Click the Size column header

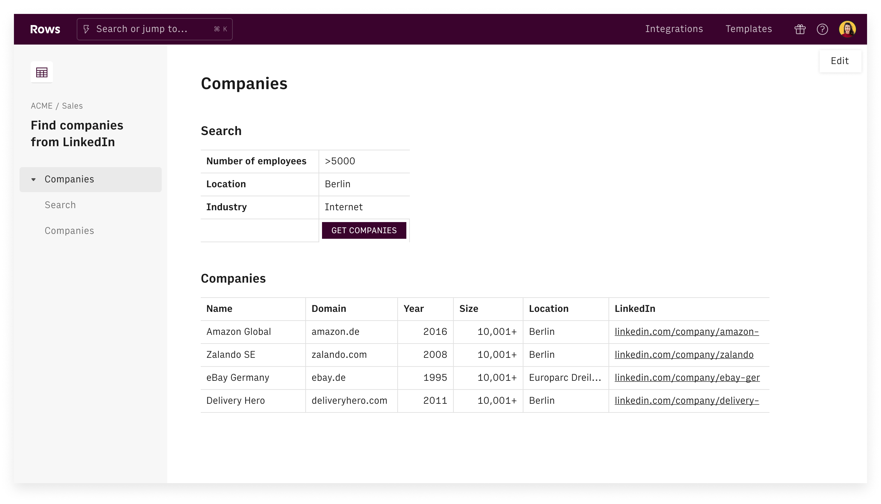click(x=488, y=309)
